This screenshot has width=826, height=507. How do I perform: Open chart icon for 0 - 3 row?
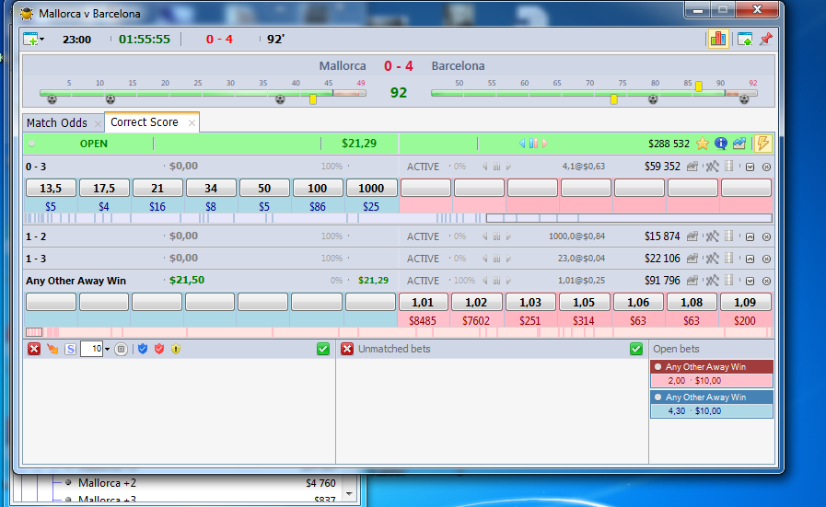coord(692,167)
